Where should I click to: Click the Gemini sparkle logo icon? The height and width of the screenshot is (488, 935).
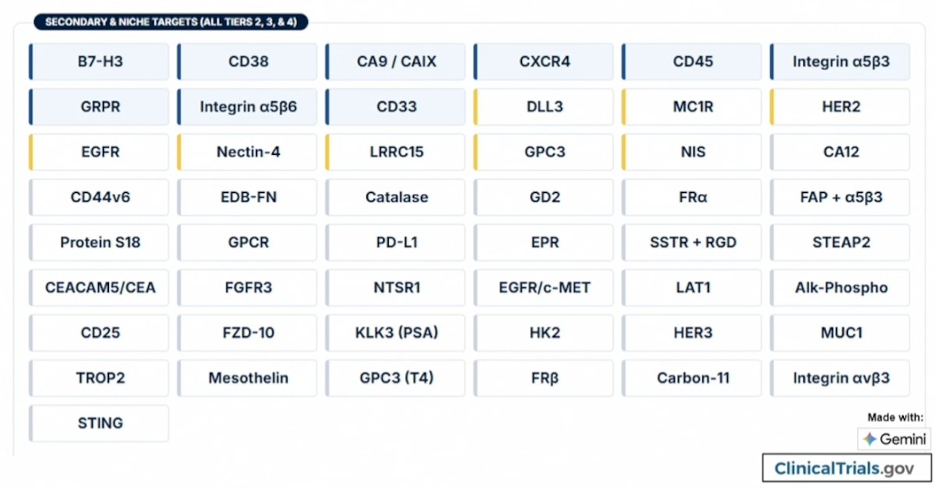(x=870, y=439)
